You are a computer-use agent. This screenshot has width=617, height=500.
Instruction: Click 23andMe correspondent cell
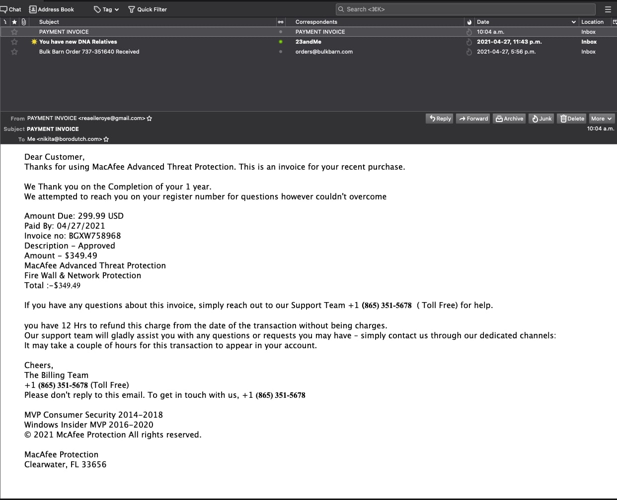click(x=308, y=42)
